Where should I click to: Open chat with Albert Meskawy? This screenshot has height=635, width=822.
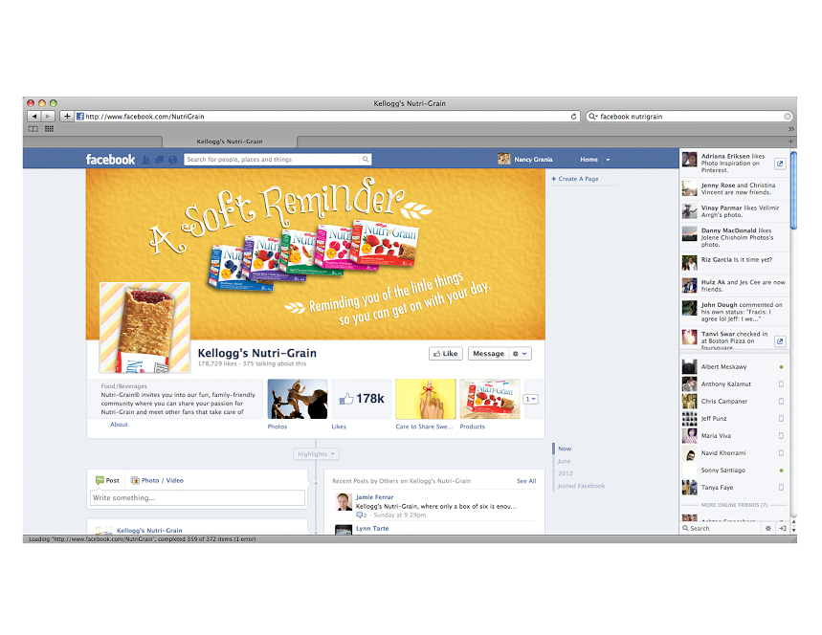point(733,366)
